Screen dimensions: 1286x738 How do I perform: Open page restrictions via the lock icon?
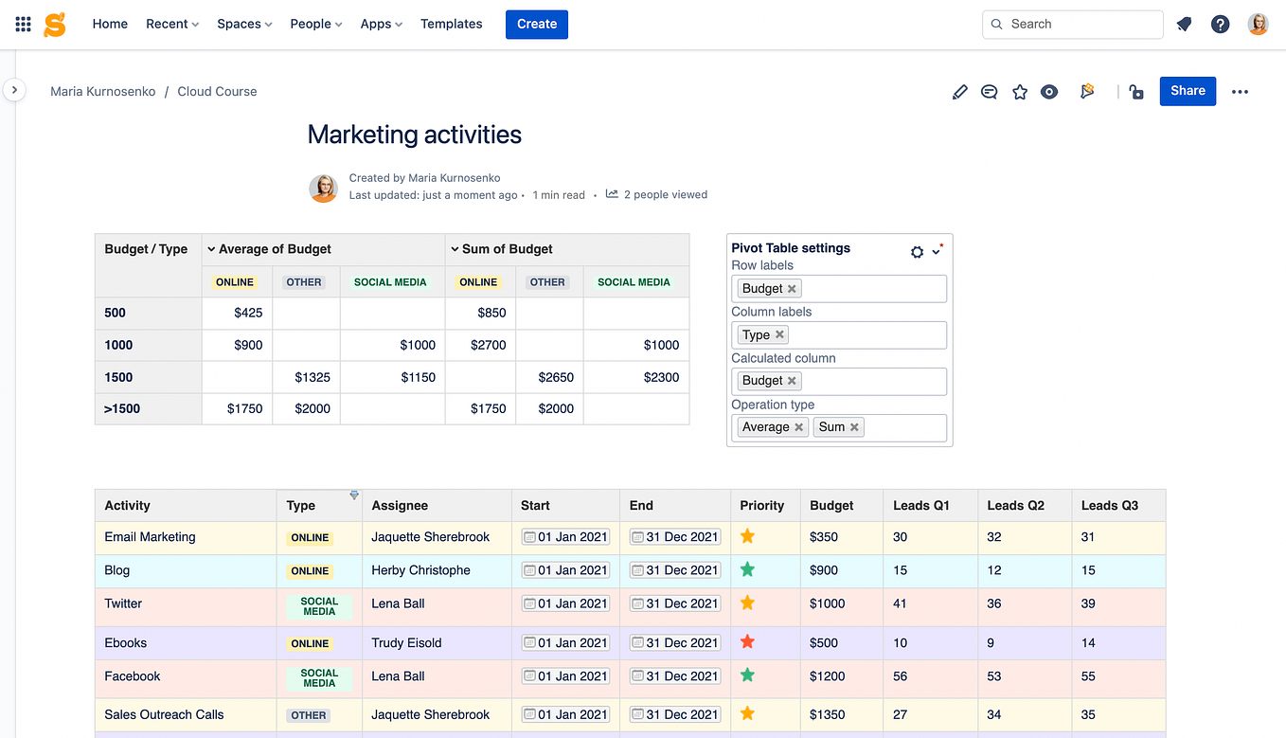point(1135,91)
